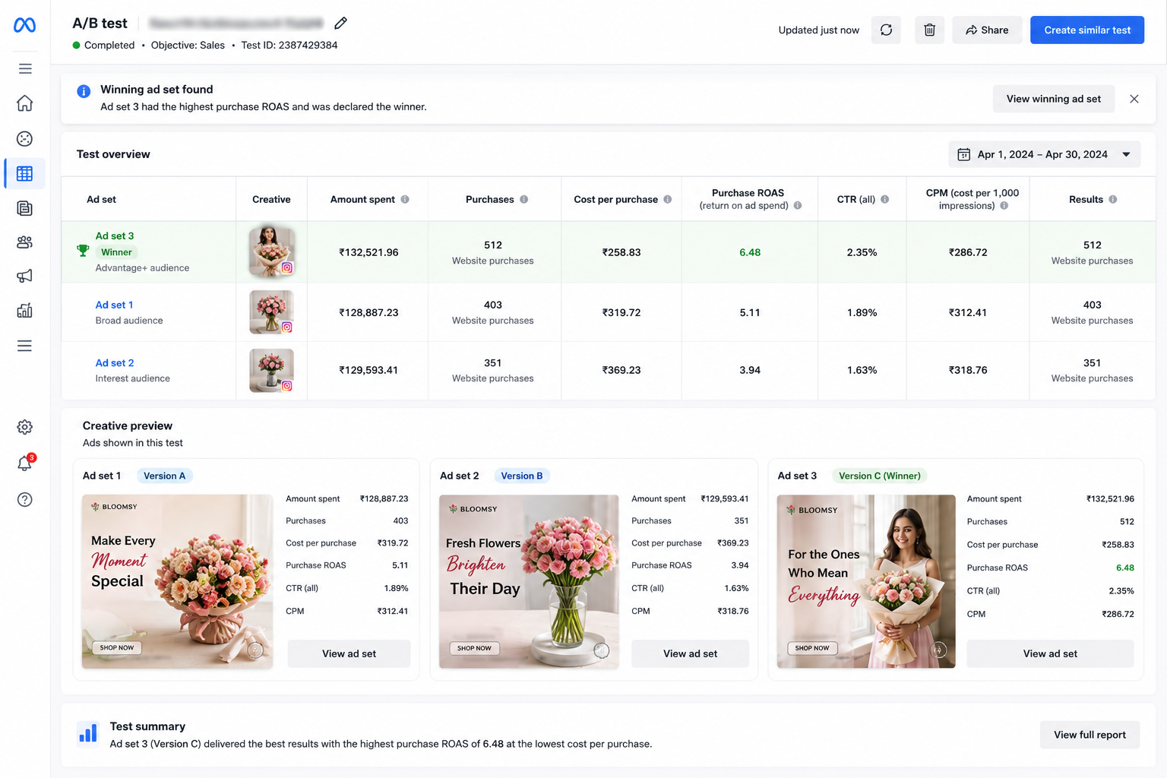Viewport: 1167px width, 778px height.
Task: Open the stacked documents icon in the sidebar
Action: (25, 208)
